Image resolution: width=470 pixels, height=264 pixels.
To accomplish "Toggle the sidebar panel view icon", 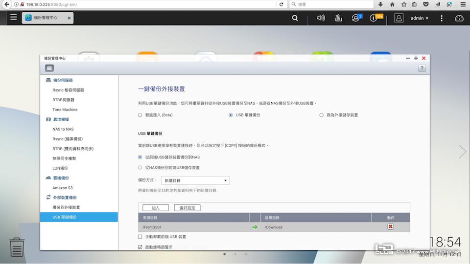I will pyautogui.click(x=49, y=68).
